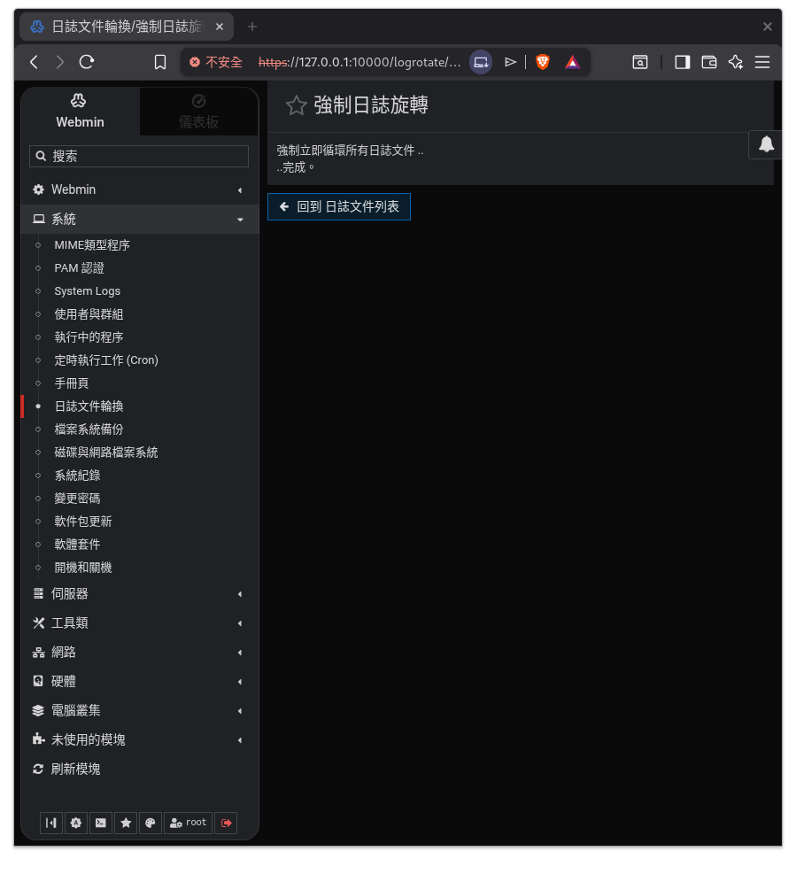Open the terminal icon in the sidebar footer
Screen dimensions: 796x874
tap(100, 823)
